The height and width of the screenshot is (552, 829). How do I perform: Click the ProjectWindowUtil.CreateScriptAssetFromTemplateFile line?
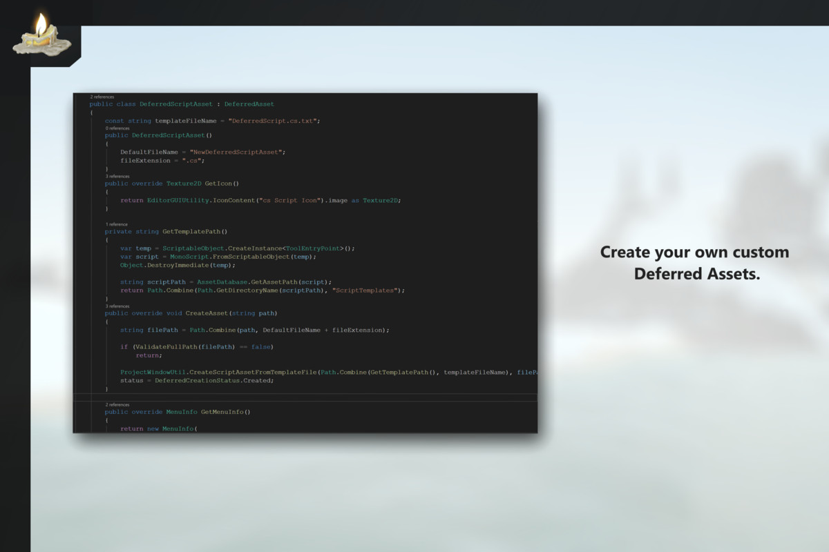pyautogui.click(x=329, y=372)
